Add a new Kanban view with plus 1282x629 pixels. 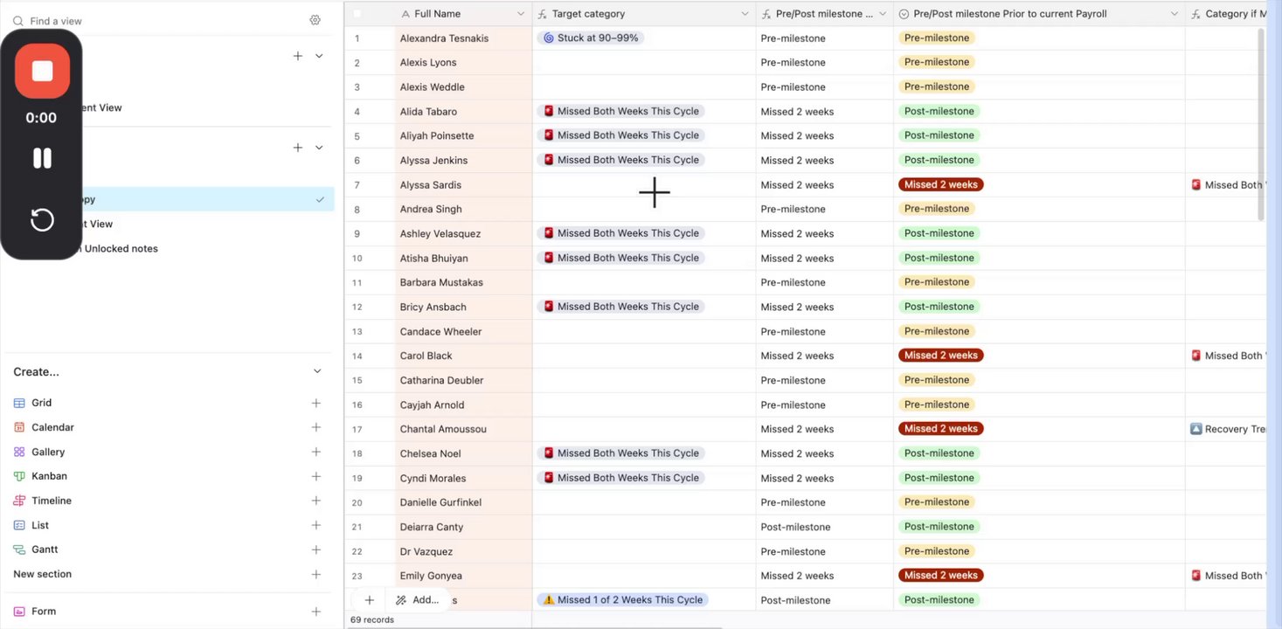click(316, 476)
